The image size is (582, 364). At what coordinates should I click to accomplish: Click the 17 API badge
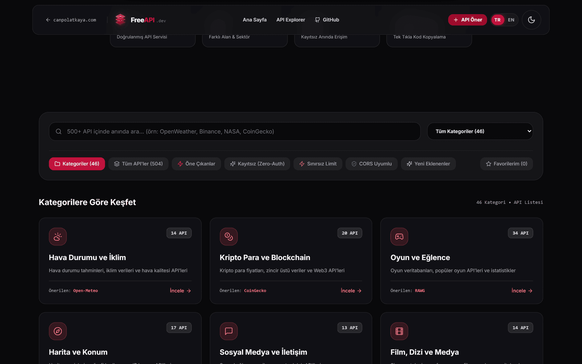179,328
